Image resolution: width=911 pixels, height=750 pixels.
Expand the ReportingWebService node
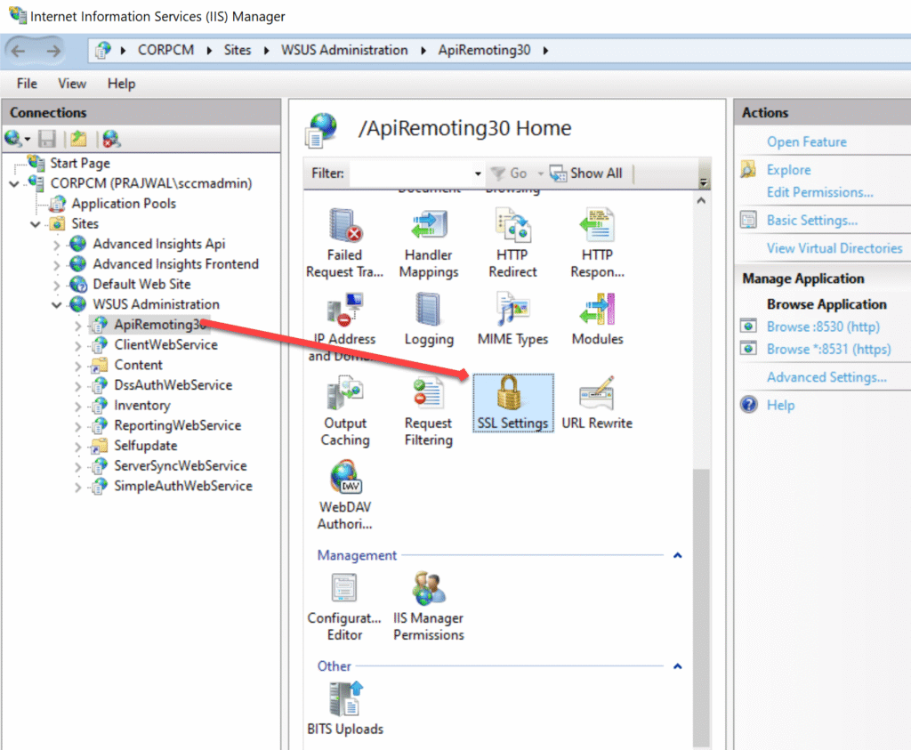(78, 426)
